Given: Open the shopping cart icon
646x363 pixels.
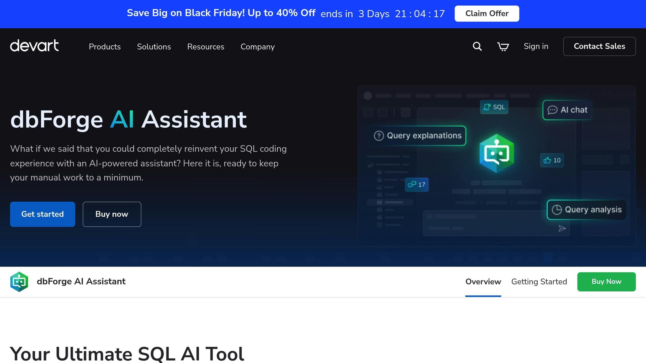Looking at the screenshot, I should pos(503,46).
